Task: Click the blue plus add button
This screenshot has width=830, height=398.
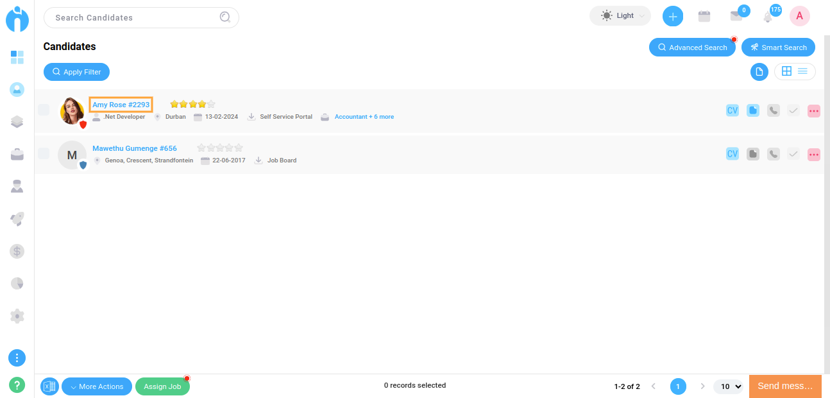Action: point(672,17)
